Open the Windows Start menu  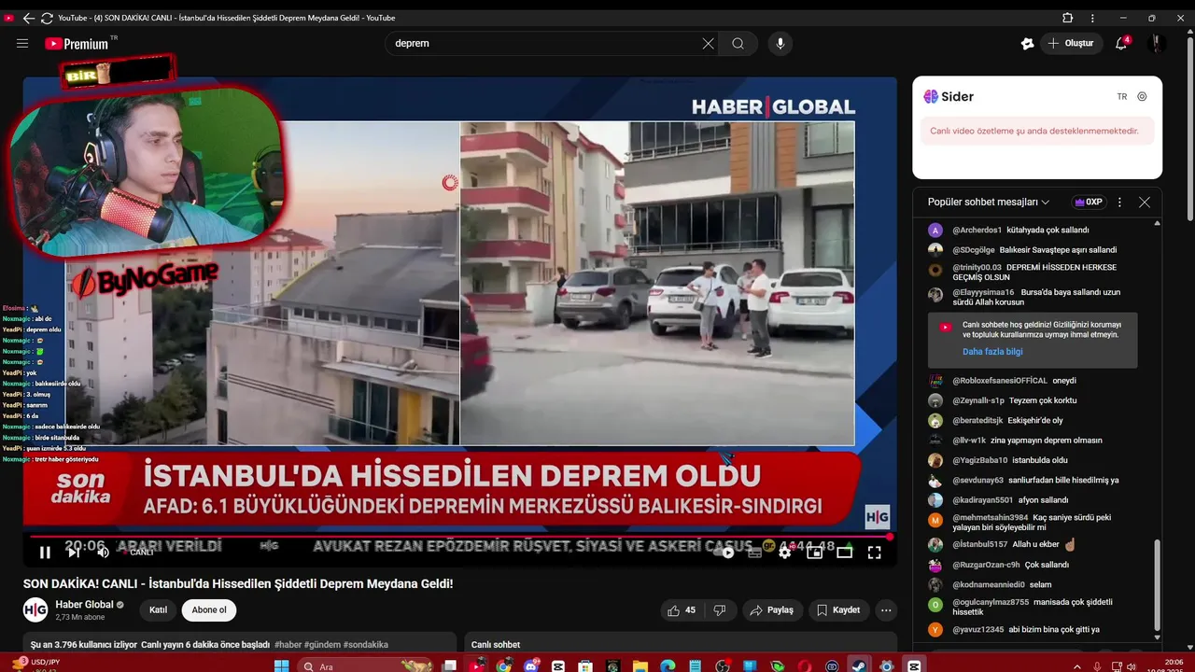pos(281,666)
